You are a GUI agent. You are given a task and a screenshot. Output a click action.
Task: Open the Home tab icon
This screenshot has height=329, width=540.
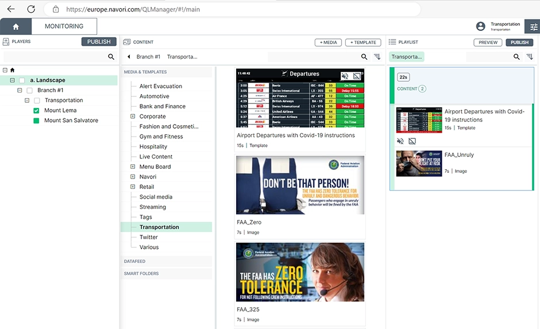(16, 26)
